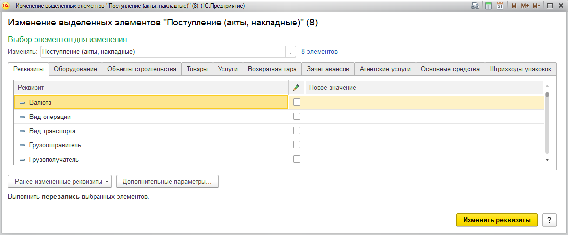Select the Услуги tab
This screenshot has width=568, height=235.
click(228, 69)
